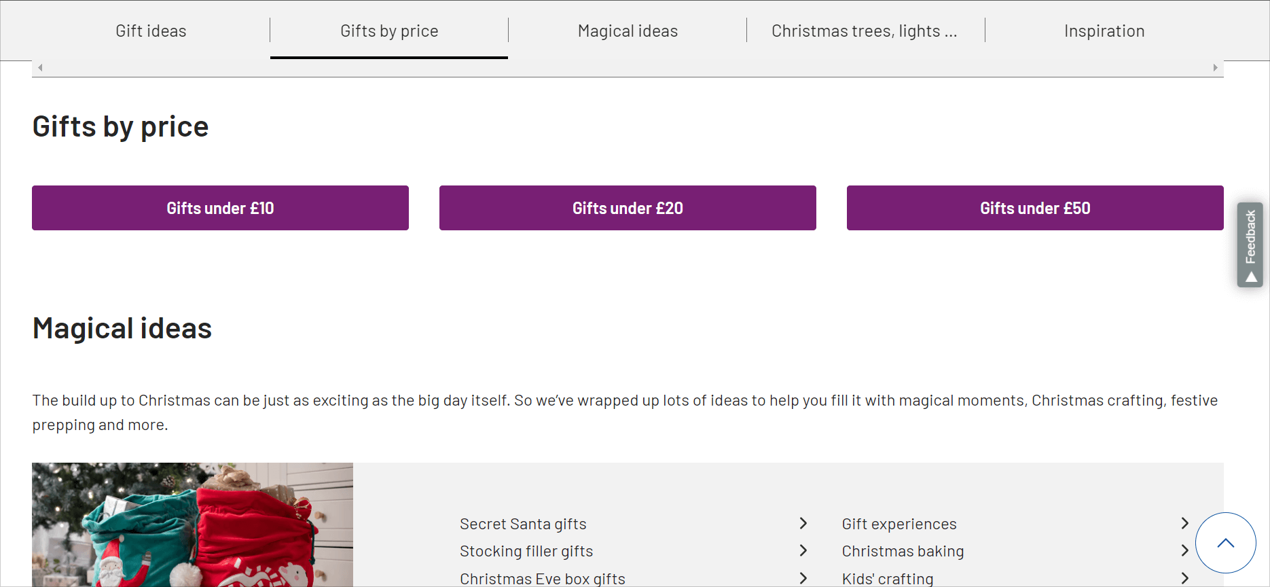This screenshot has height=587, width=1270.
Task: Click chevron beside Gift experiences
Action: point(1184,523)
